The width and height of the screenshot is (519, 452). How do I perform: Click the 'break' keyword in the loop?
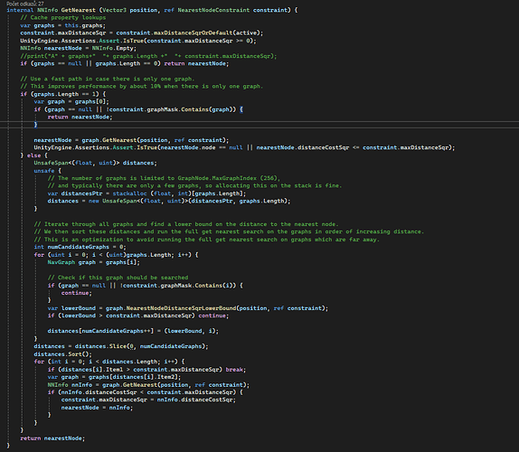coord(234,369)
